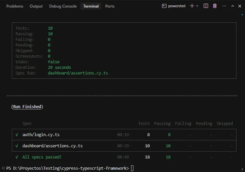The width and height of the screenshot is (245, 172).
Task: Click the Spec Ran dashboard/assertions.cy.ts value
Action: pyautogui.click(x=78, y=73)
